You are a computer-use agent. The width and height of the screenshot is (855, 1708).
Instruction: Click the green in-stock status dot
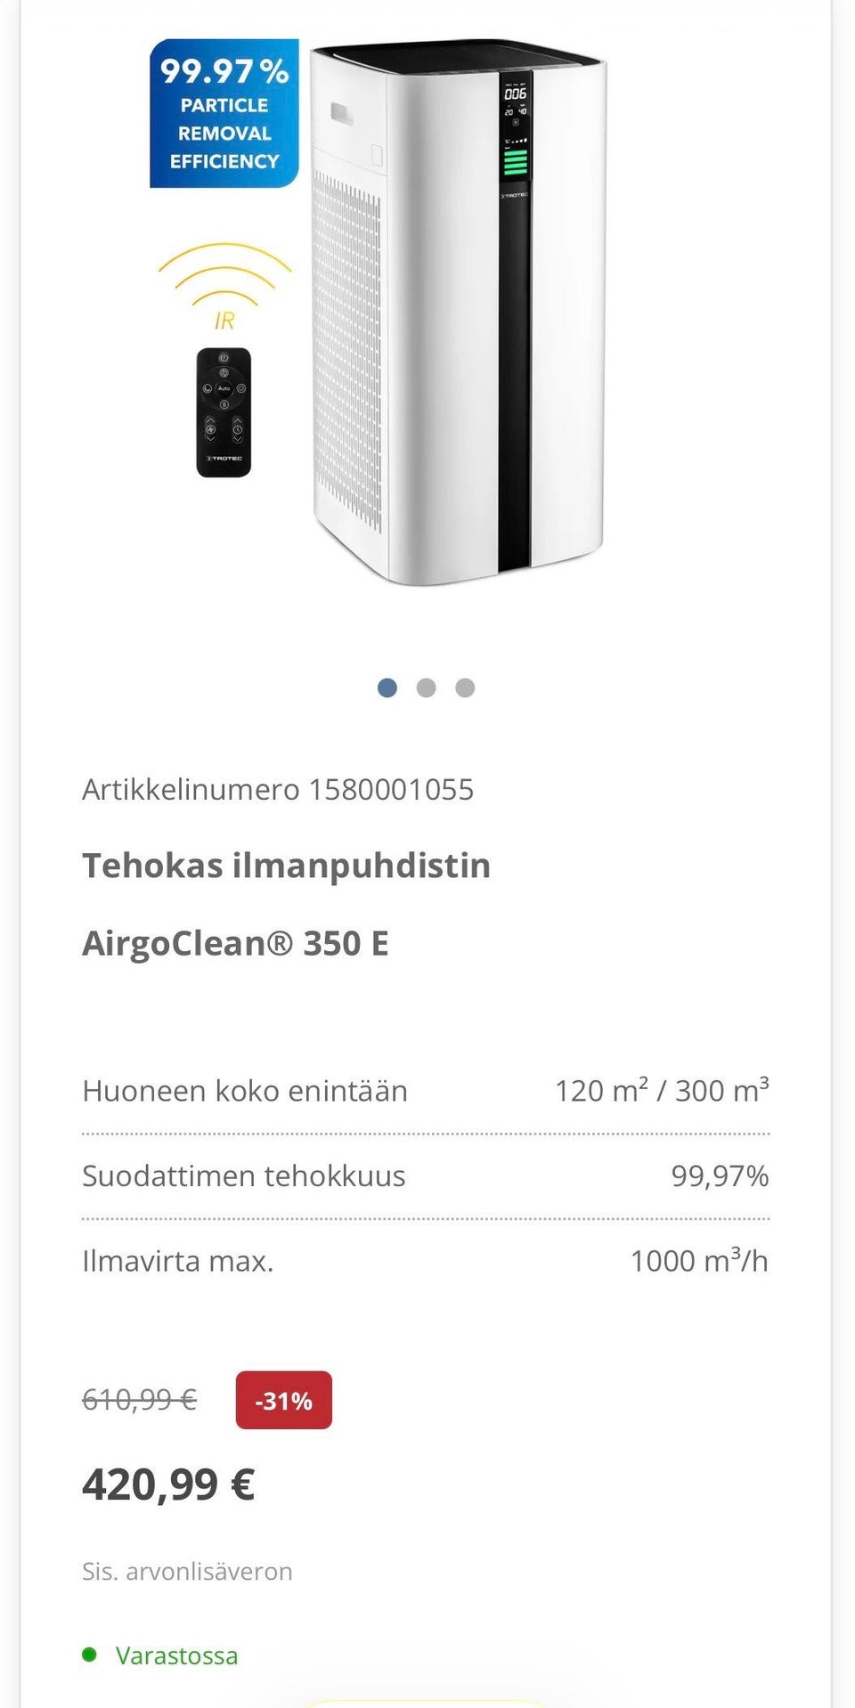point(89,1655)
